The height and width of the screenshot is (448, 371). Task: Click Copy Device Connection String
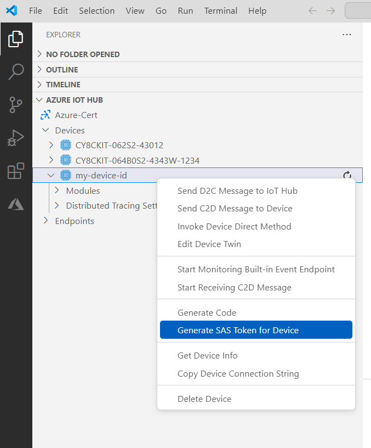[238, 373]
